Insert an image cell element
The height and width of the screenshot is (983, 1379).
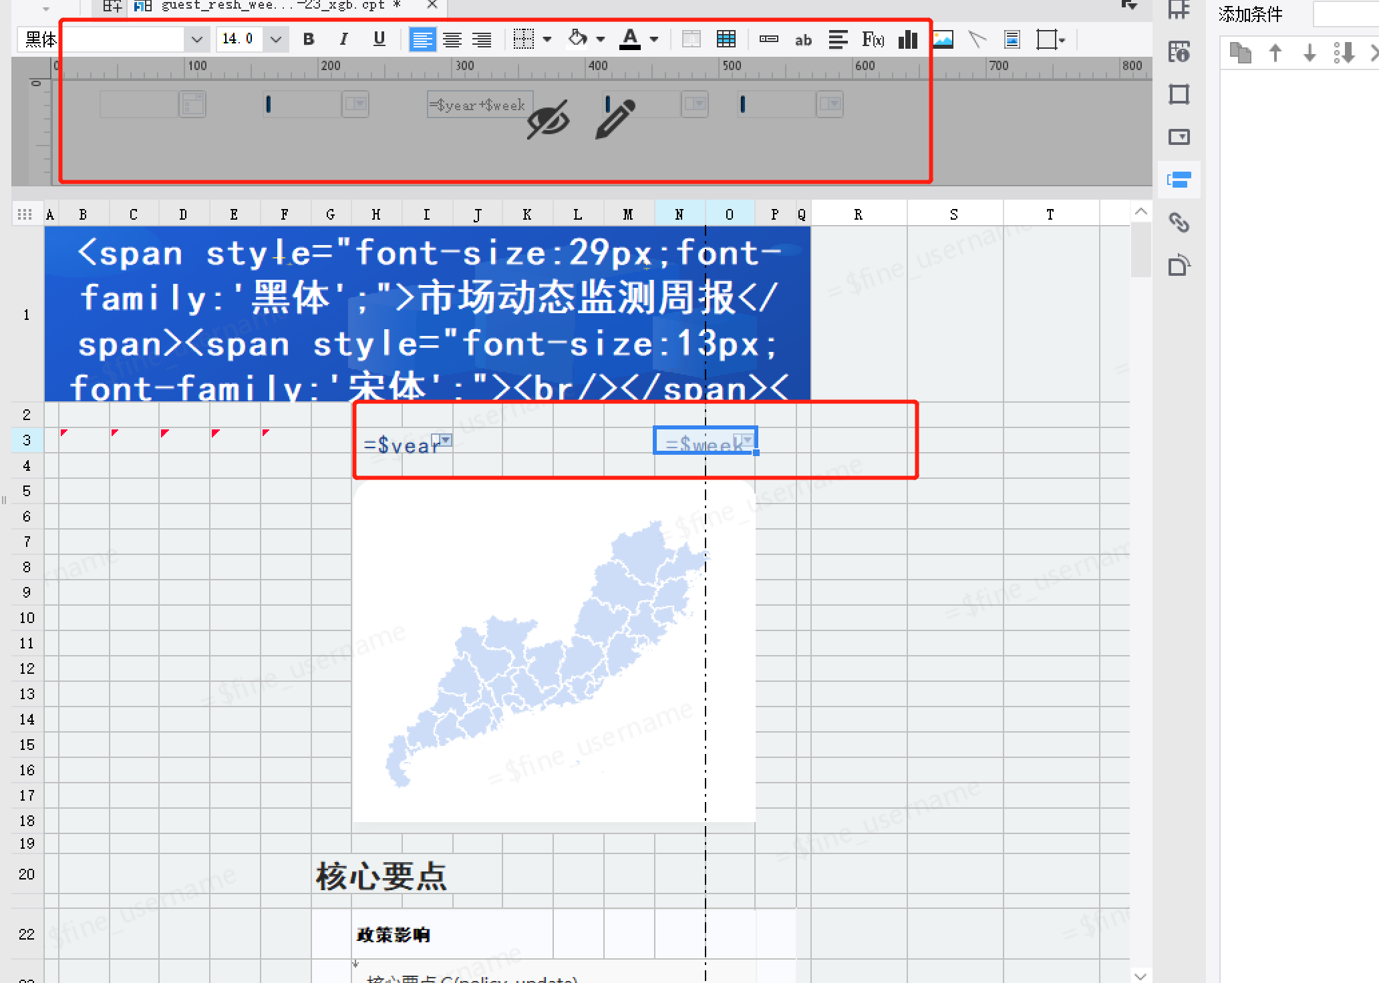click(943, 39)
